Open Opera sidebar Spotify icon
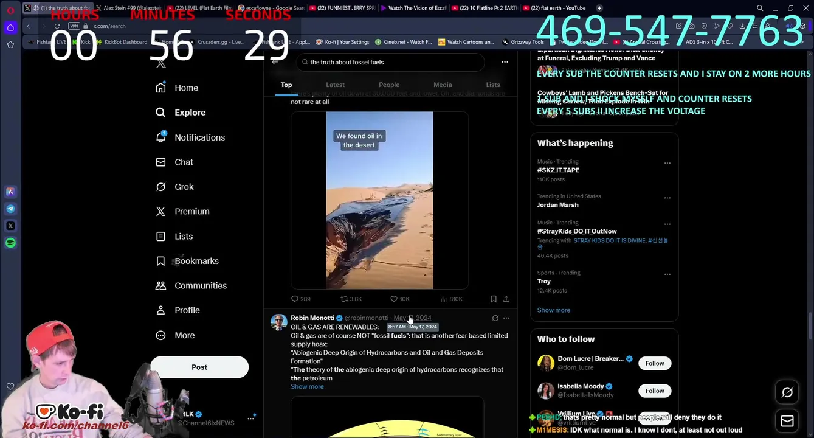Viewport: 814px width, 438px height. (10, 243)
